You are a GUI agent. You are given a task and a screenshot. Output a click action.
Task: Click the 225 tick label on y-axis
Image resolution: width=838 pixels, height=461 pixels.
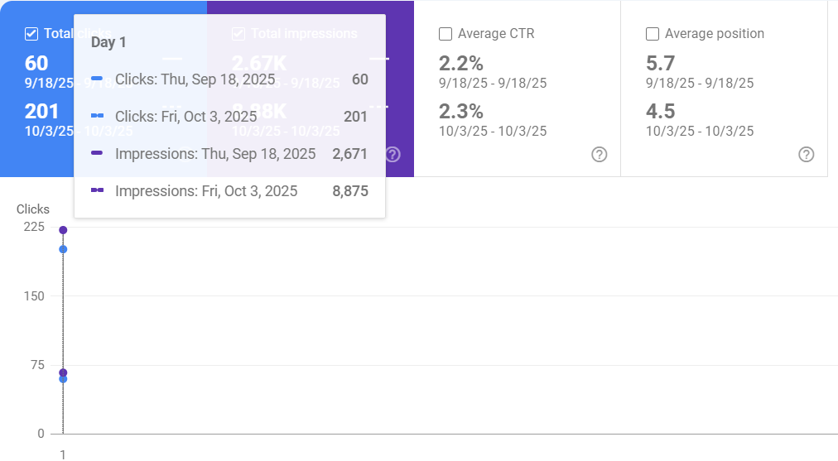(x=34, y=227)
